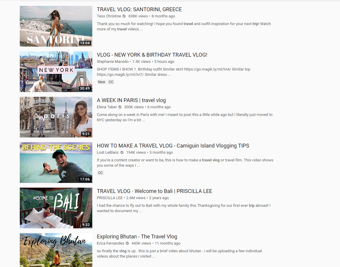Go to PRISCILLA LEE channel name
The height and width of the screenshot is (267, 340).
click(x=109, y=198)
